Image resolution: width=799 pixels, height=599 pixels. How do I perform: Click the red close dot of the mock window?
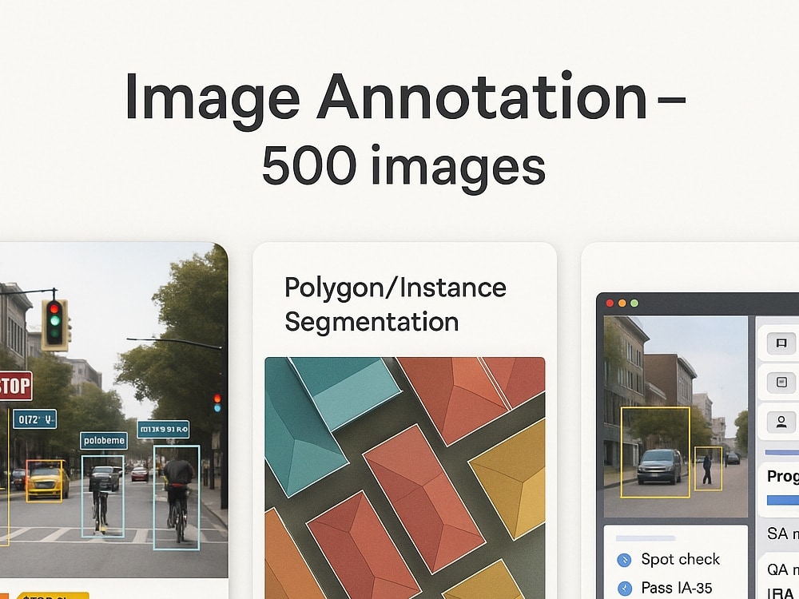[610, 303]
